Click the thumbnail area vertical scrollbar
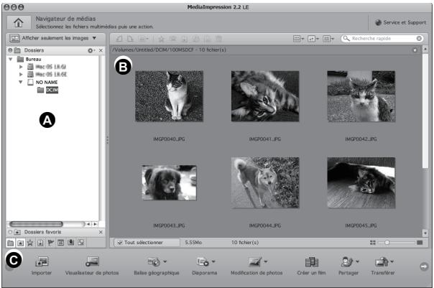 click(425, 111)
